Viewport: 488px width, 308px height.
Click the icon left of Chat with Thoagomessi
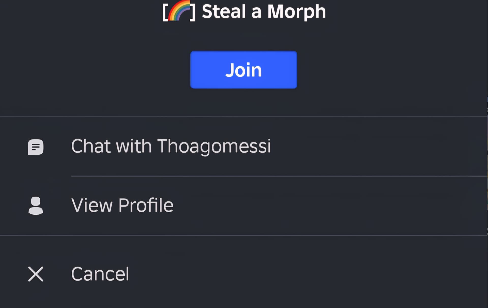[36, 147]
